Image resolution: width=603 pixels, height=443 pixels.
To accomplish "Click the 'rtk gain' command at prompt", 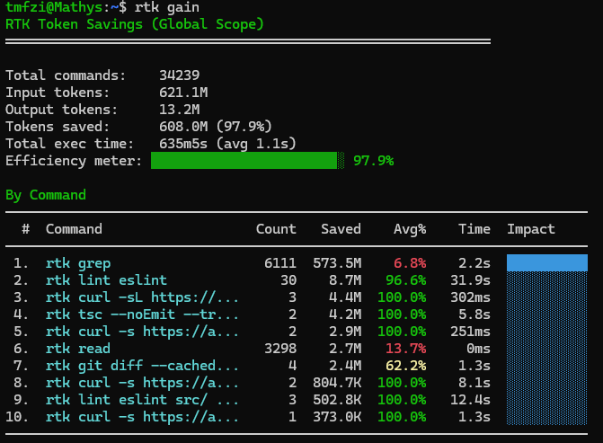I will coord(167,7).
